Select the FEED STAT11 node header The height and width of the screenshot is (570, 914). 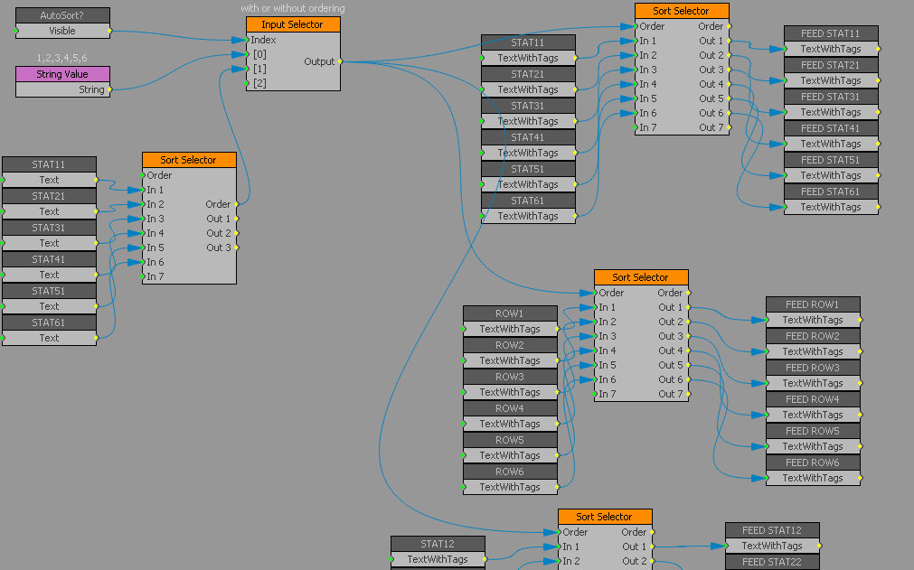[x=831, y=33]
